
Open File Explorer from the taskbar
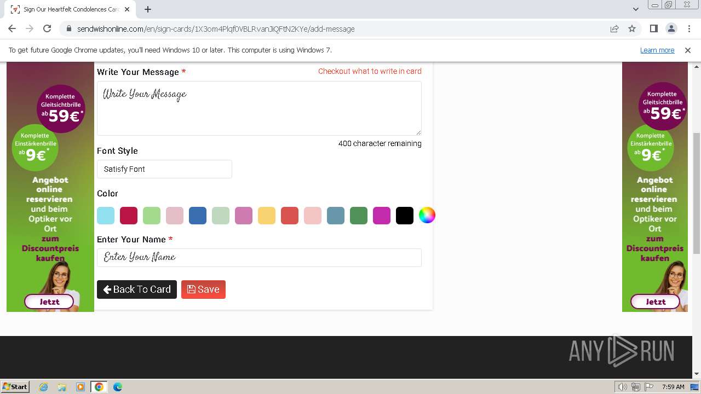[x=62, y=387]
